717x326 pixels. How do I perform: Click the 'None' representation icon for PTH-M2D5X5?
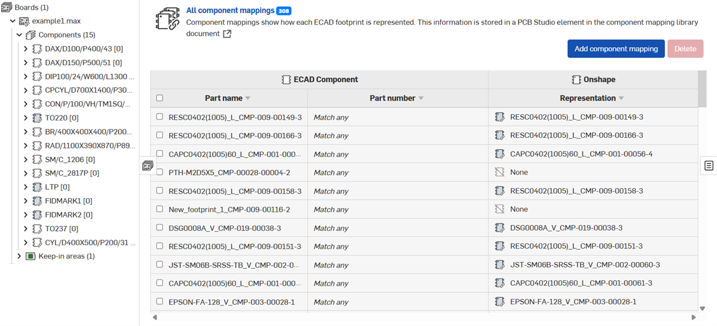click(500, 172)
